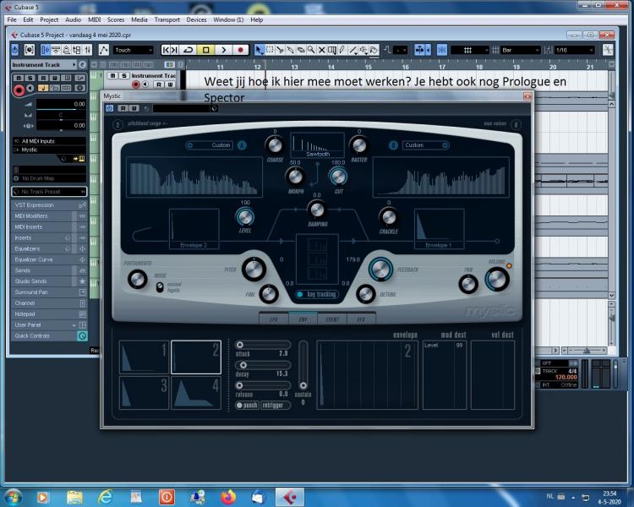Viewport: 634px width, 507px height.
Task: Open the File menu
Action: [12, 19]
